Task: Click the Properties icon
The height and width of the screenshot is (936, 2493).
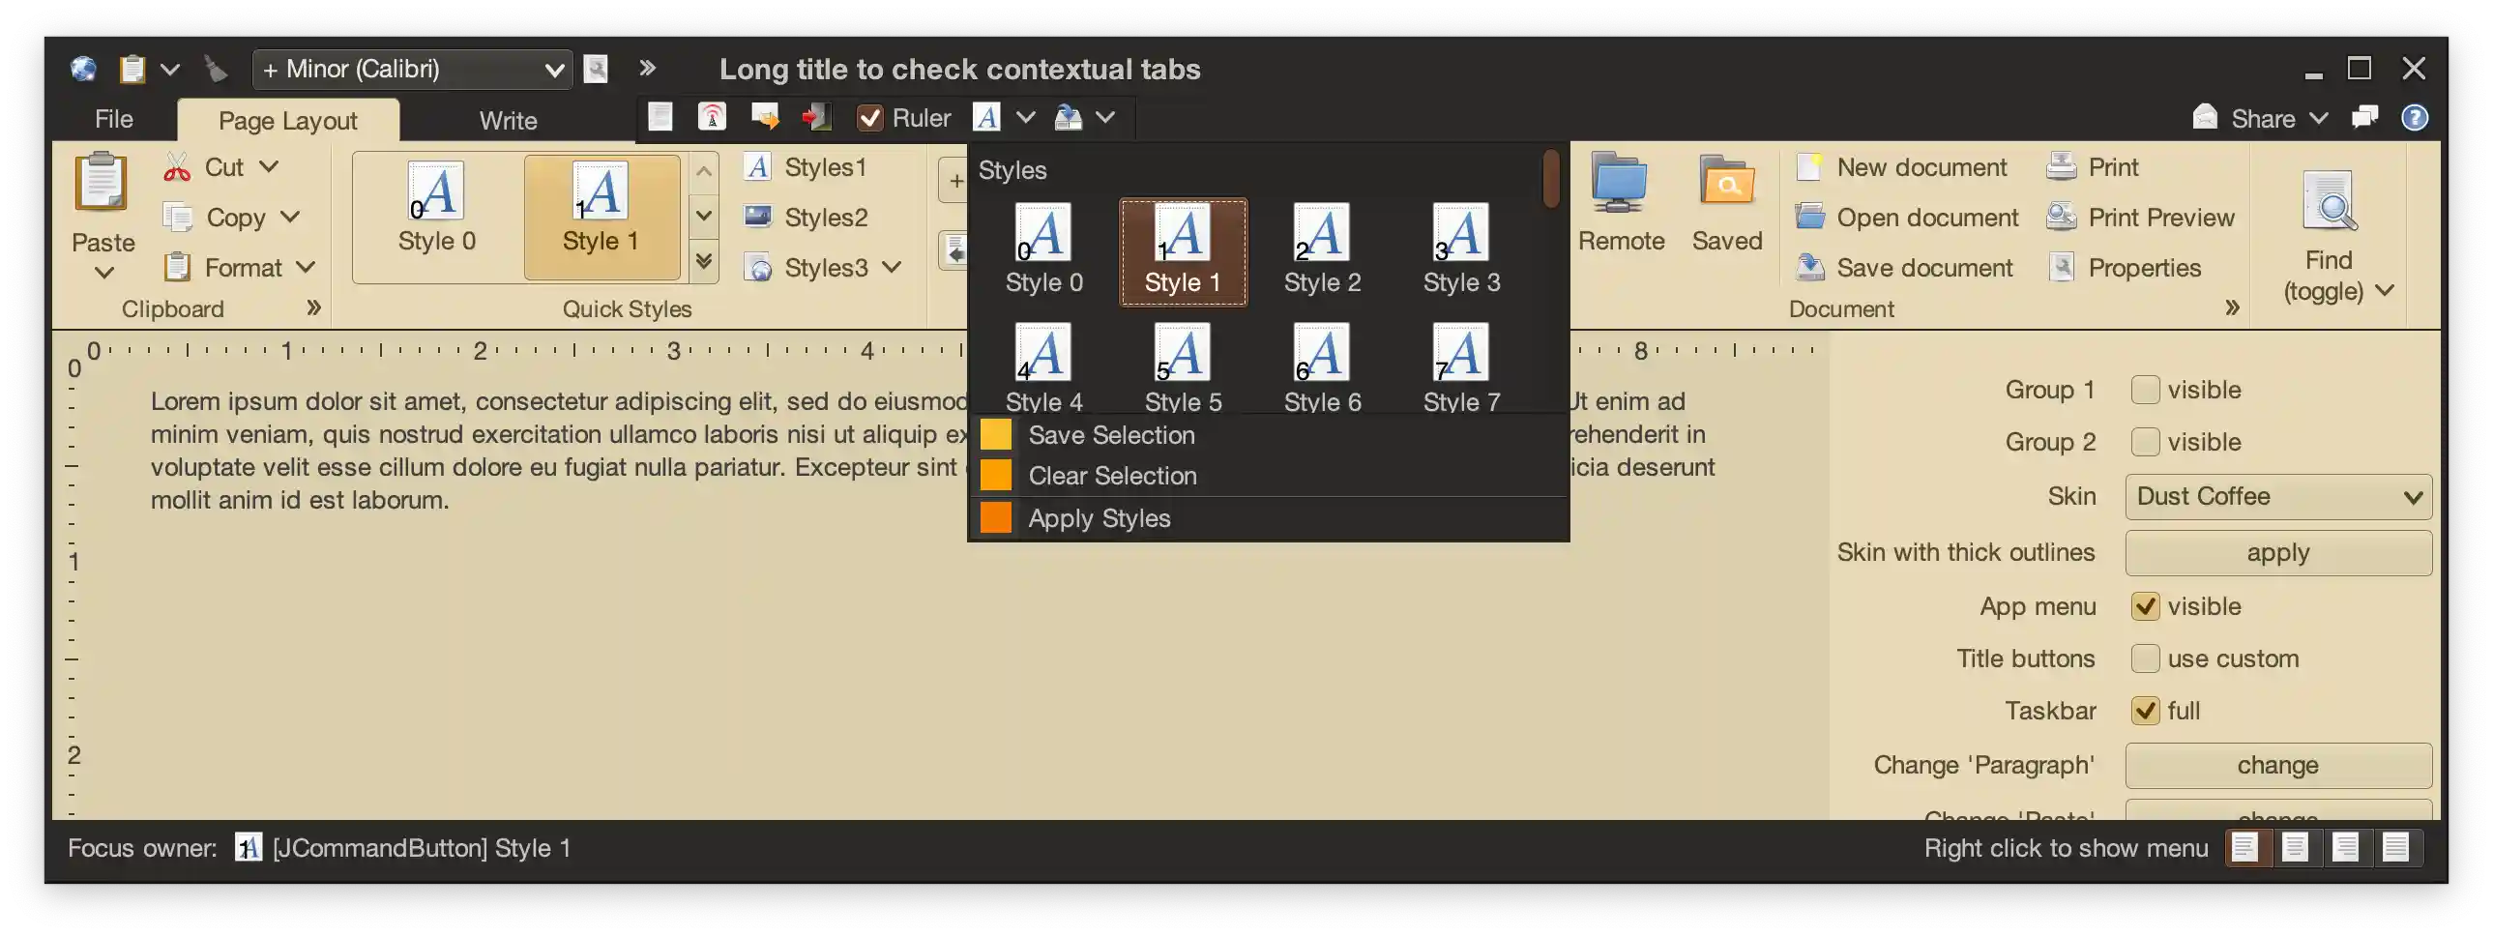Action: pos(2062,267)
